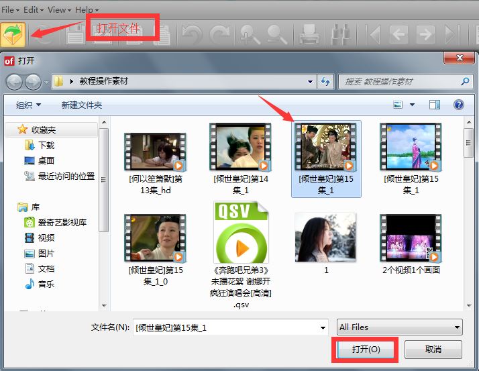Select the [倾世皇妃]第14集_1 video file

pos(241,158)
